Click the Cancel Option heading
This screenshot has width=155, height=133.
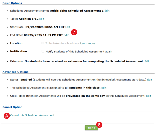(x=12, y=107)
